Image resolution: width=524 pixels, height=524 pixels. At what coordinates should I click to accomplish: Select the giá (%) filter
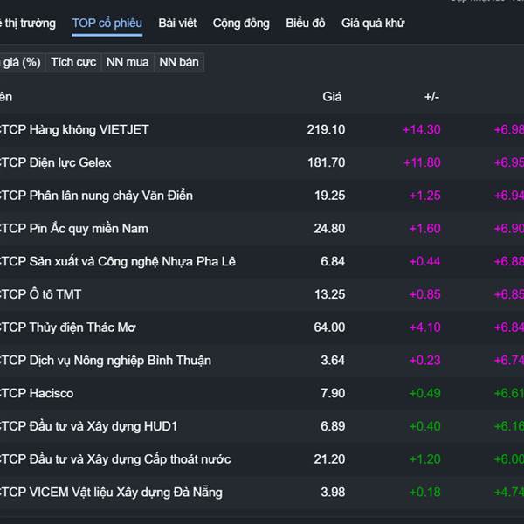[x=22, y=62]
